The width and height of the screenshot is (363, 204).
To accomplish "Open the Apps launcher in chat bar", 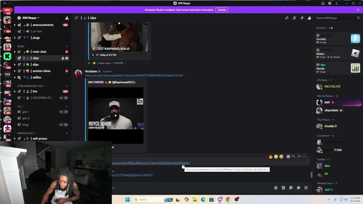I will [306, 188].
